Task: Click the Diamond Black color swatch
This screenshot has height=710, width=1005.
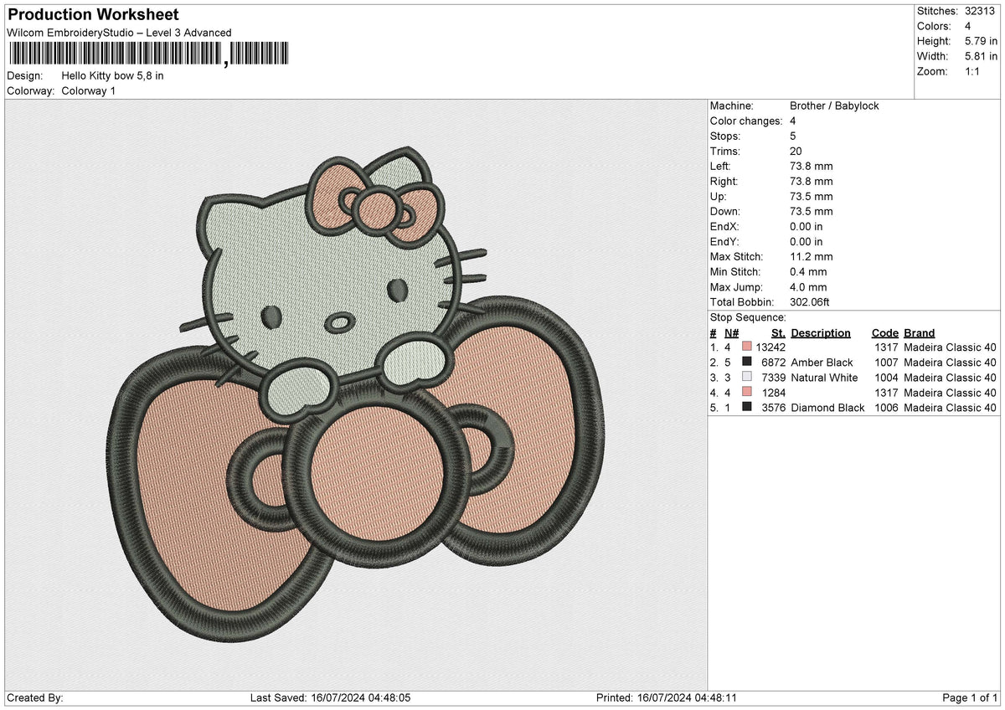Action: click(747, 408)
